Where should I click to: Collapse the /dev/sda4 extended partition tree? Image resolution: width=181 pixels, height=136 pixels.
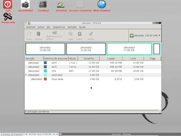pos(26,75)
